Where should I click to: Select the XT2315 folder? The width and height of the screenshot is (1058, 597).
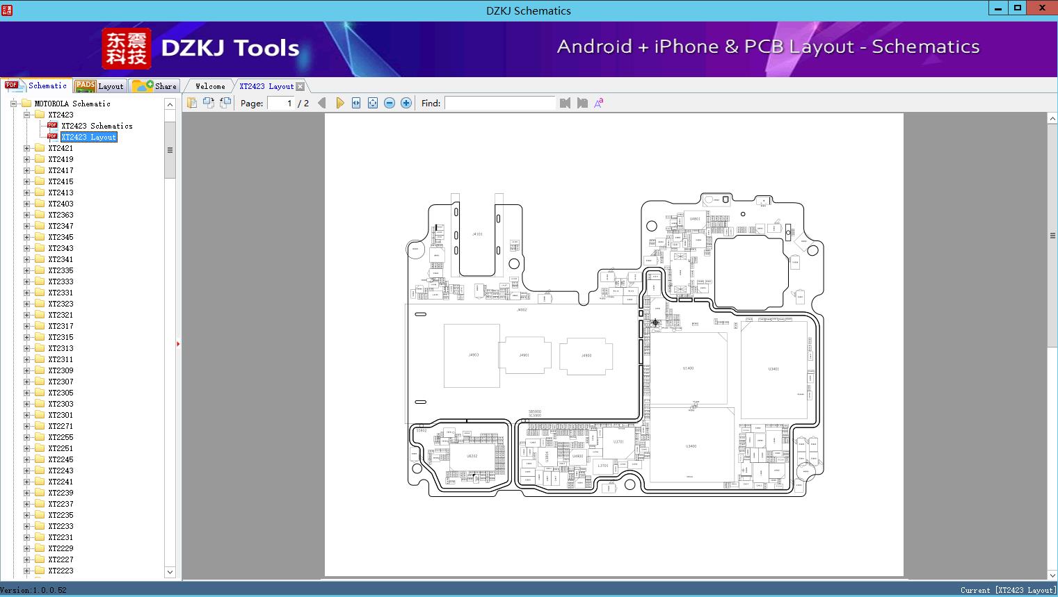pyautogui.click(x=61, y=337)
